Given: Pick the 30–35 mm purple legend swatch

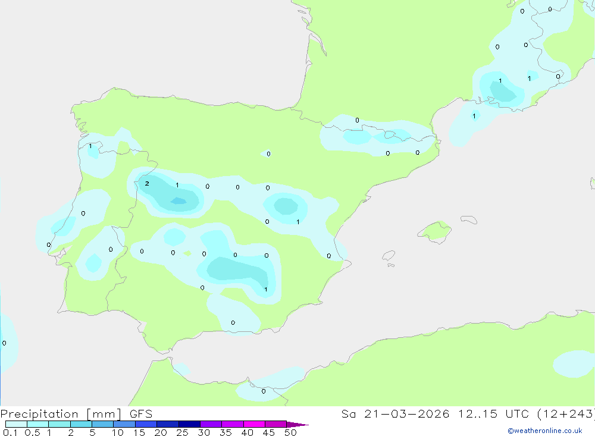Looking at the screenshot, I should [211, 424].
